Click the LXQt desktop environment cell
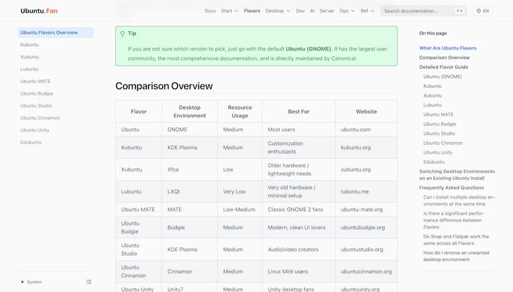Viewport: 513px width, 292px height. [x=190, y=191]
